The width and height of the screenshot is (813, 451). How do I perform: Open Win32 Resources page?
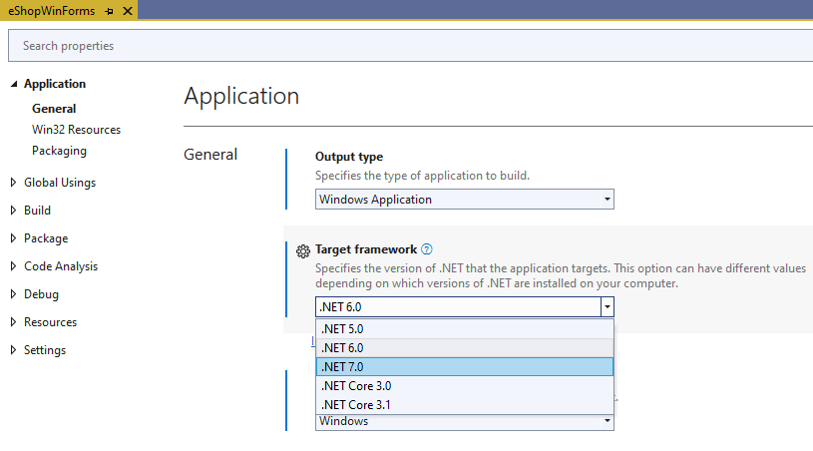[x=76, y=130]
